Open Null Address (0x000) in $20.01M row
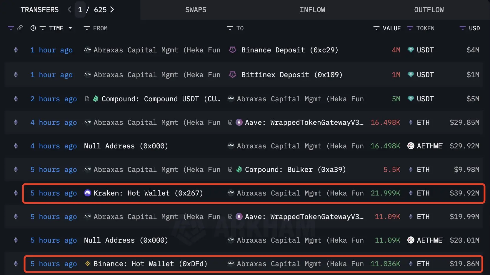 126,240
